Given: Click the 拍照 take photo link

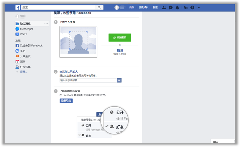Looking at the screenshot, I should coord(120,50).
